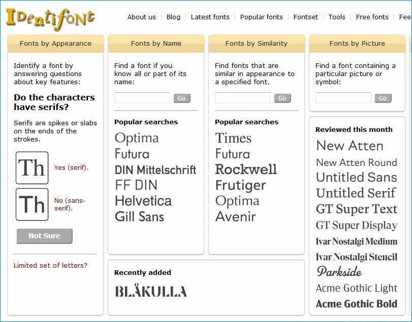This screenshot has width=412, height=322.
Task: Open GT Super Display font review
Action: 357,226
